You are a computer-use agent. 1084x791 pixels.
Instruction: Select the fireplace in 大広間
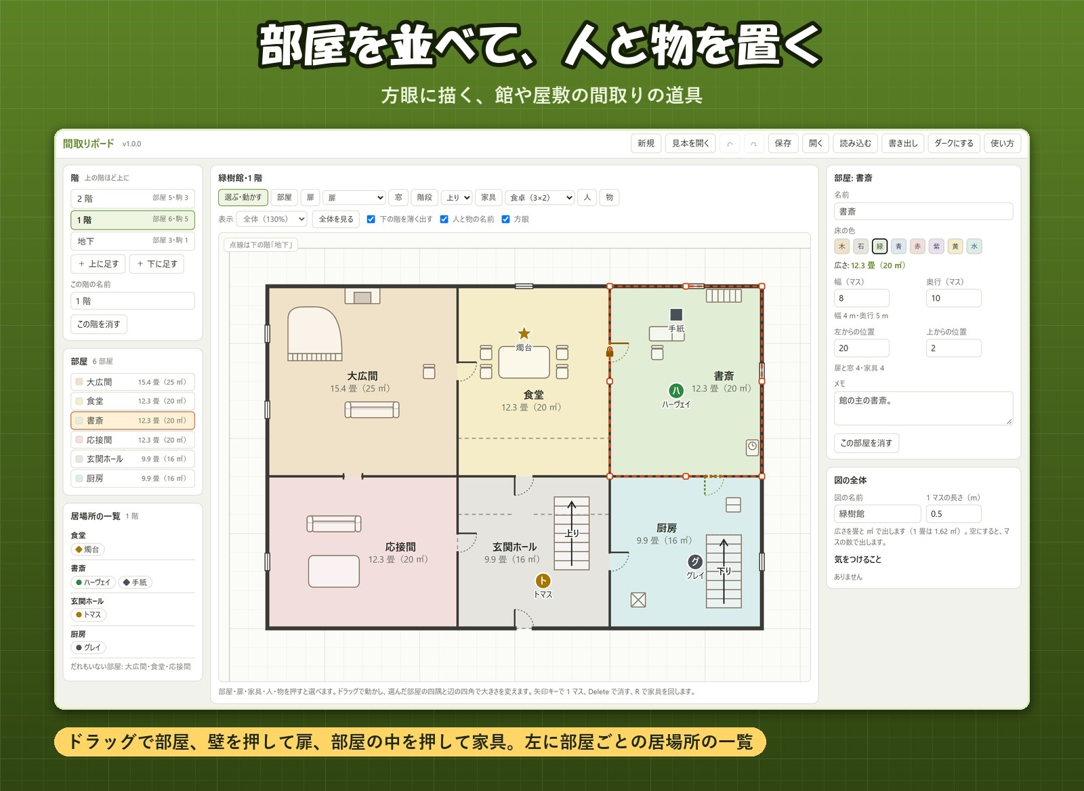coord(362,296)
